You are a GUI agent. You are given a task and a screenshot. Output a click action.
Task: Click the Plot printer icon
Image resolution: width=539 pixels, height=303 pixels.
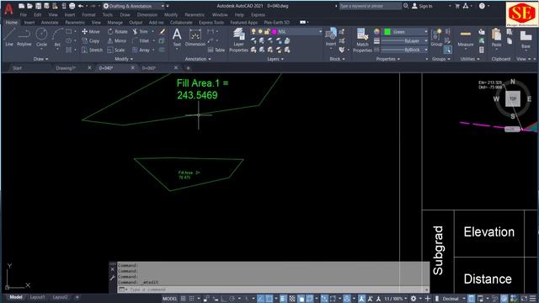click(72, 6)
